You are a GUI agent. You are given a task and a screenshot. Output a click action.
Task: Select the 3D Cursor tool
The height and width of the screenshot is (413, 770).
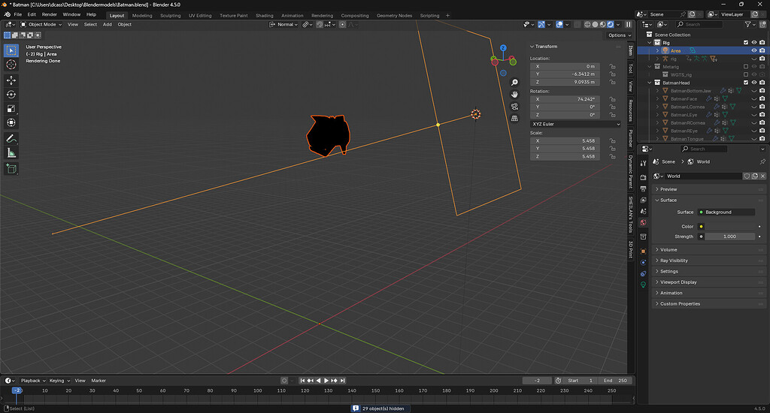[x=11, y=65]
